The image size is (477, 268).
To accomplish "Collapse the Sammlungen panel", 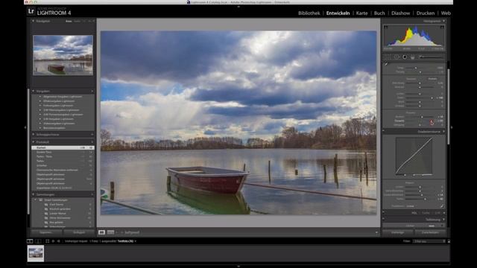I will pyautogui.click(x=33, y=194).
